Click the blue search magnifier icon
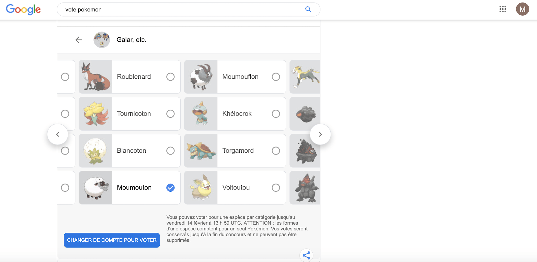This screenshot has width=537, height=262. [x=308, y=9]
